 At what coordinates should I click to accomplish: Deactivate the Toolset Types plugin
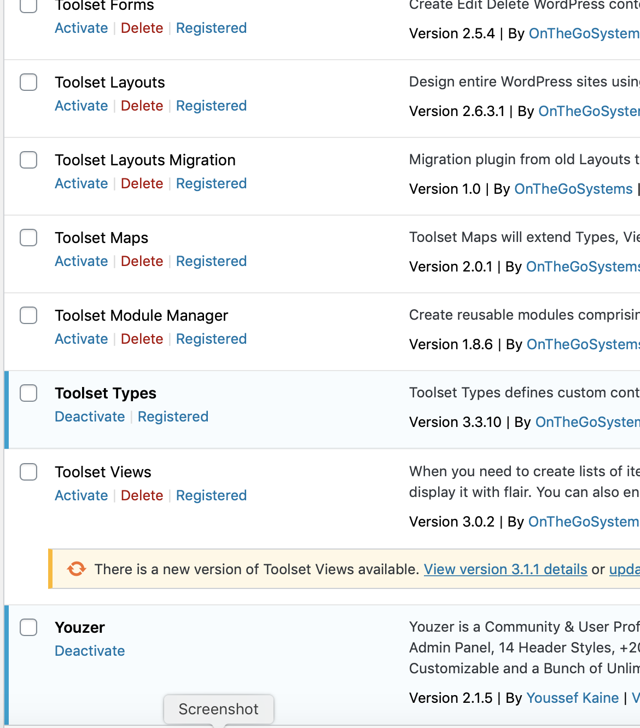point(90,417)
